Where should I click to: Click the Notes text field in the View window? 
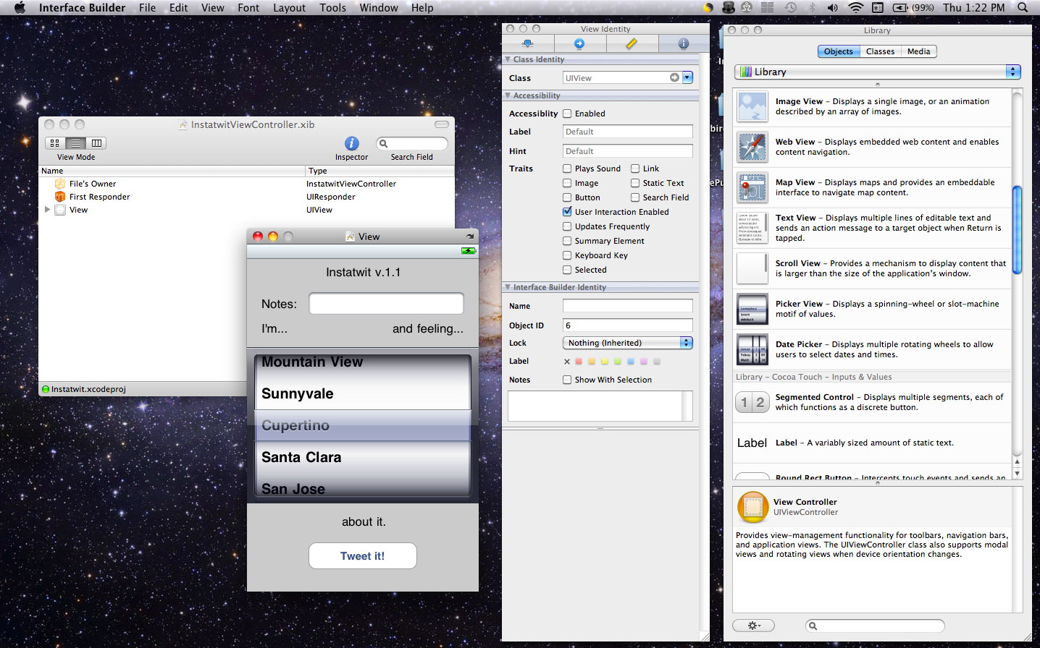(x=386, y=304)
